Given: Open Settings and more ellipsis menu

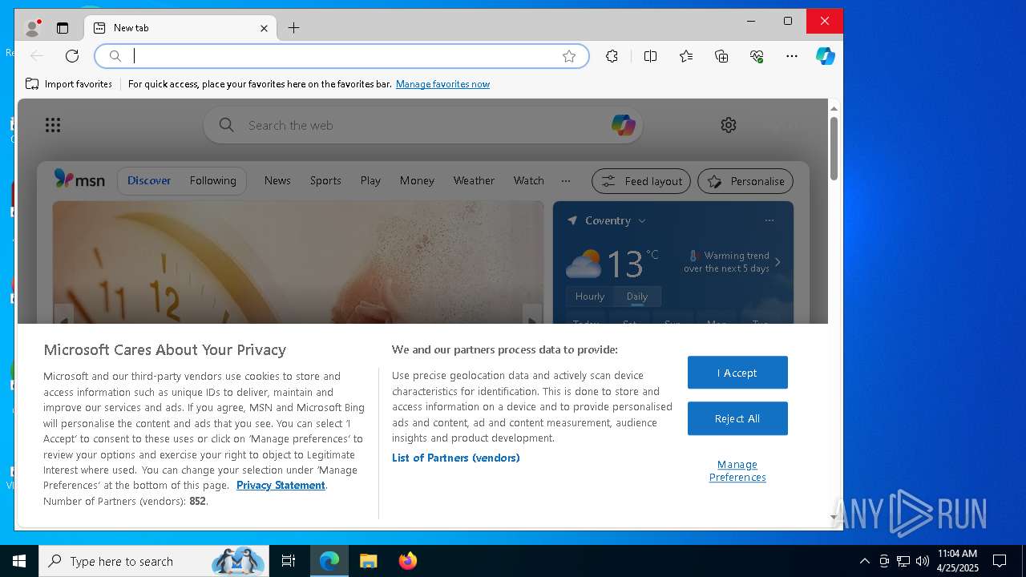Looking at the screenshot, I should pos(792,56).
